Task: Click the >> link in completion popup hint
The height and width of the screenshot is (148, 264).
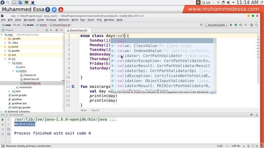Action: click(x=212, y=92)
